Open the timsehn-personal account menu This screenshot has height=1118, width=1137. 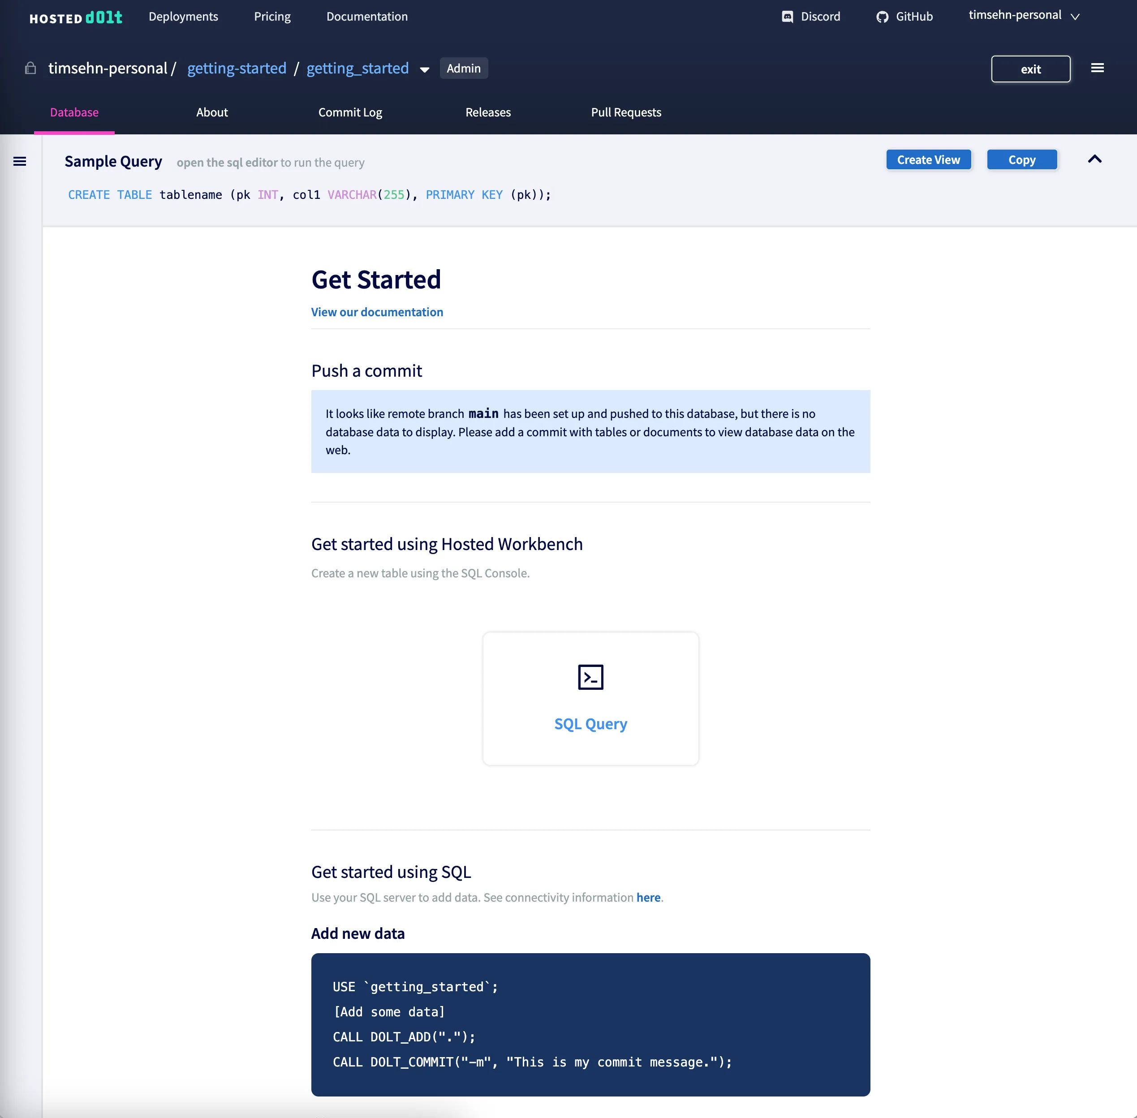tap(1024, 15)
